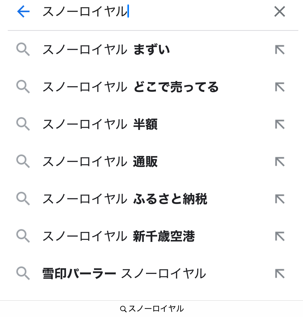Choose the スノーロイヤル 通販 suggestion
The image size is (303, 317).
click(x=100, y=161)
